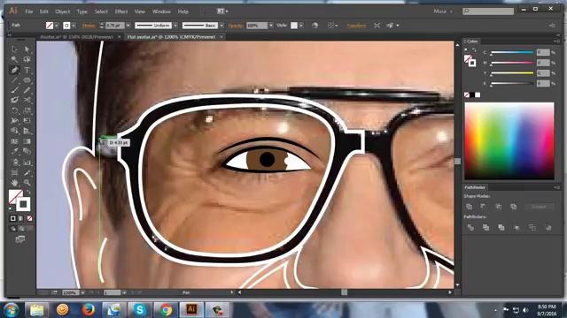Open the File menu

(x=29, y=11)
